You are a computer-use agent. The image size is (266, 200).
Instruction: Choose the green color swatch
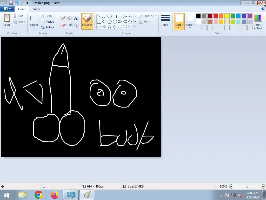coord(233,16)
